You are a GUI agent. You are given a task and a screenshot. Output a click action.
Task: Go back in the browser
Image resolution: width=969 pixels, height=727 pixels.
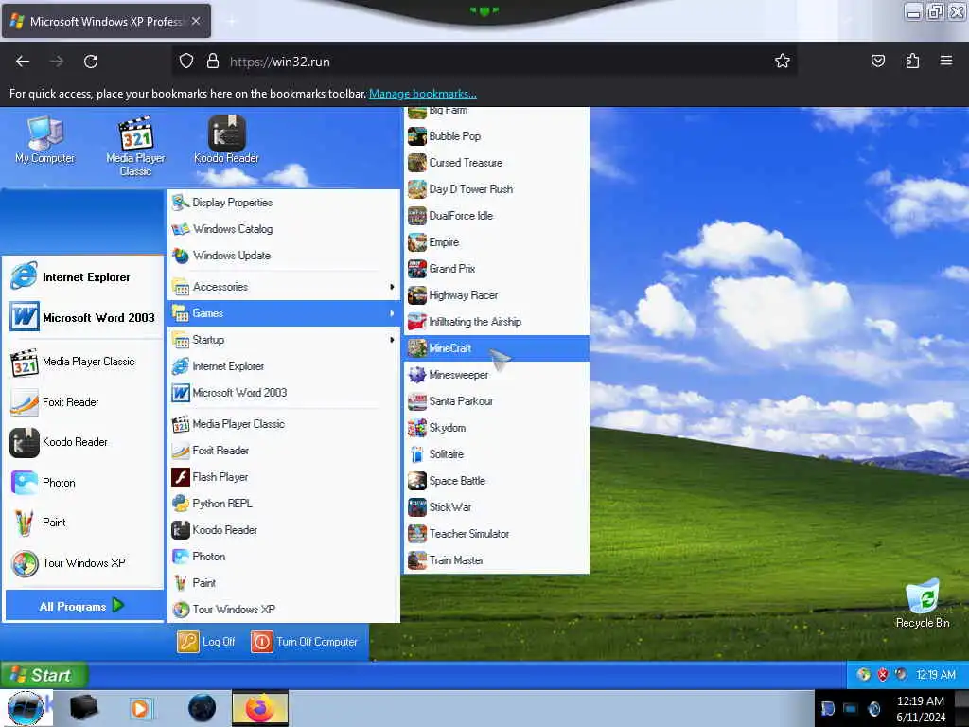23,62
